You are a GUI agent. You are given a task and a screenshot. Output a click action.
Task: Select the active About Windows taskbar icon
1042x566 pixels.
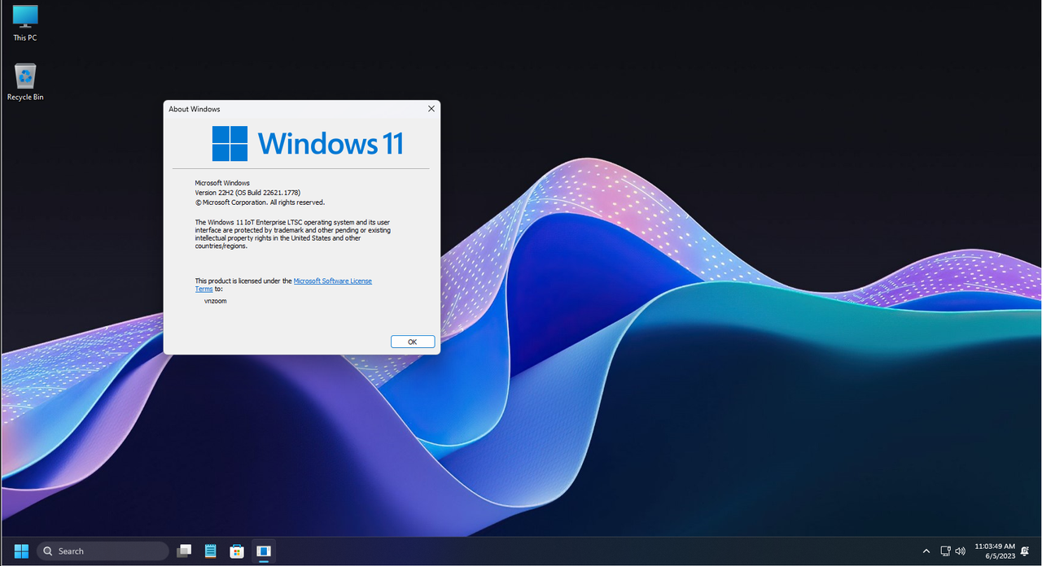pos(263,551)
